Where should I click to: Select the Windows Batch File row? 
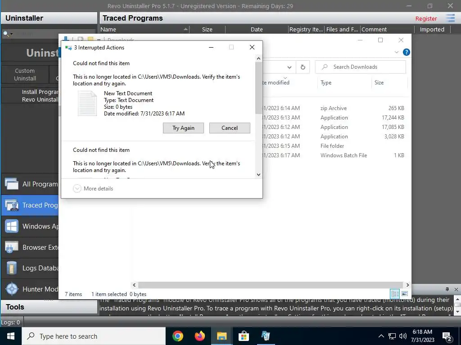[333, 155]
